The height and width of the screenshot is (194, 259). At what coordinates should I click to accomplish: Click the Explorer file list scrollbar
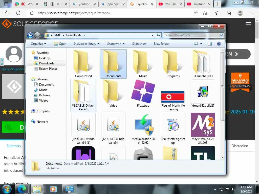(222, 86)
